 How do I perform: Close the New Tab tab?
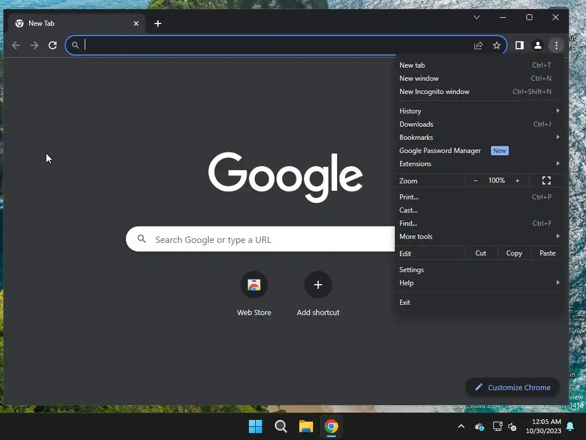136,23
